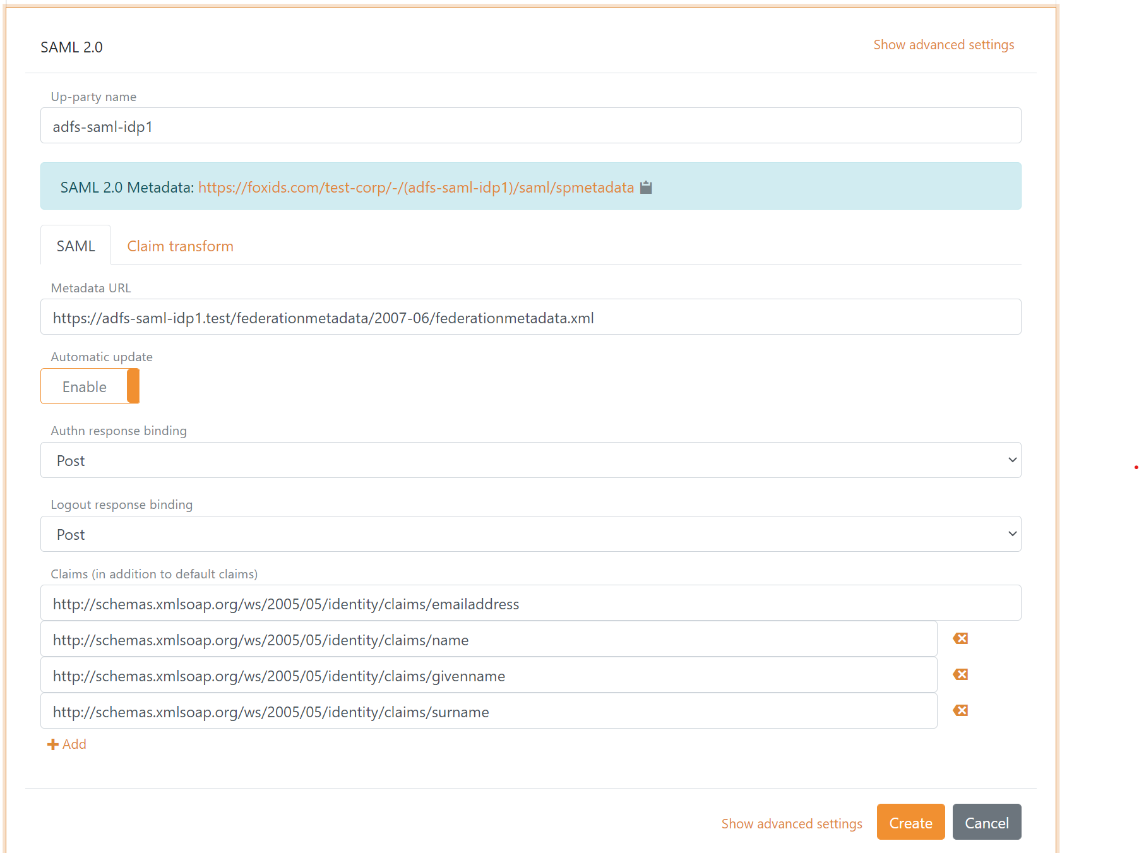
Task: Cancel the up-party creation
Action: pyautogui.click(x=987, y=822)
